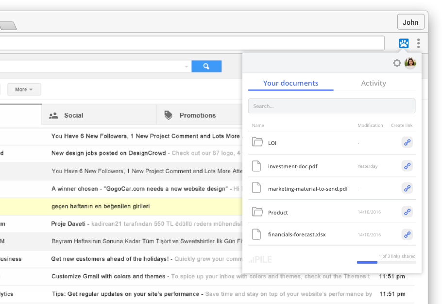Open the Chrome three-dot menu
Viewport: 442px width, 304px height.
point(418,43)
